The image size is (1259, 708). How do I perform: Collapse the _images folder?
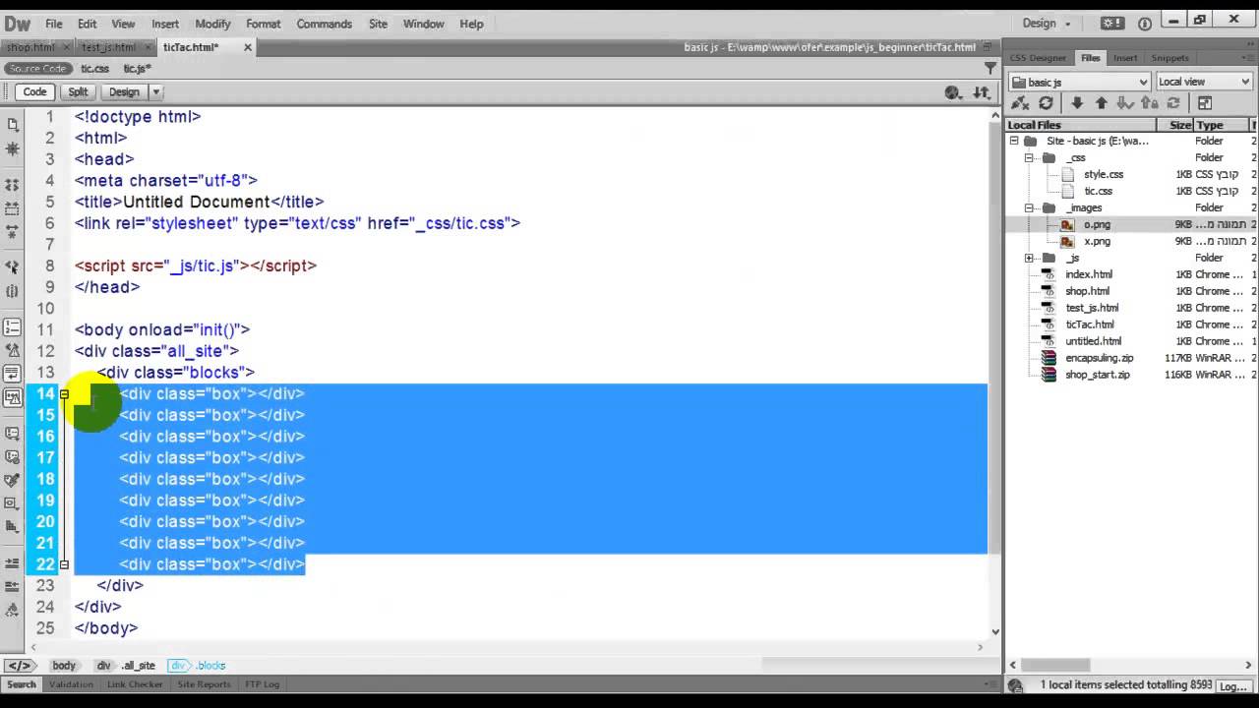1029,207
